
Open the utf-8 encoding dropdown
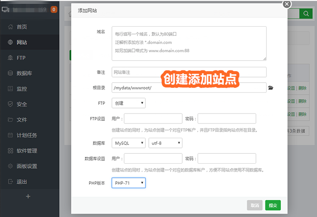click(165, 143)
